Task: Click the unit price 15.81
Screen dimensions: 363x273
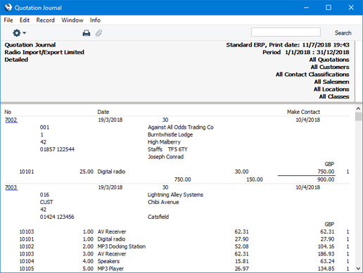Action: (x=242, y=261)
